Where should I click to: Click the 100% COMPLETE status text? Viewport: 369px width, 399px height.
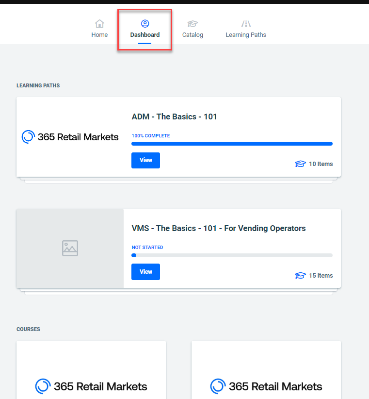(x=151, y=136)
